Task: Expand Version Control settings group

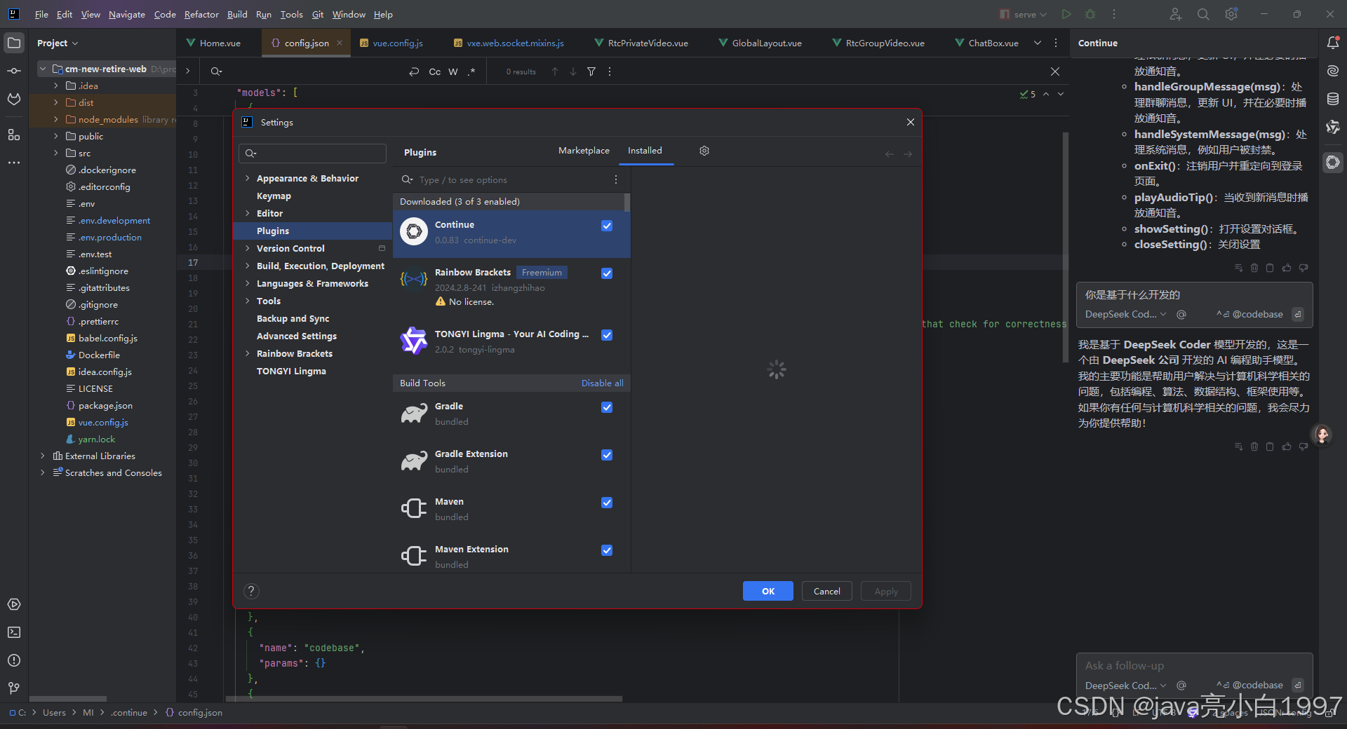Action: tap(247, 249)
